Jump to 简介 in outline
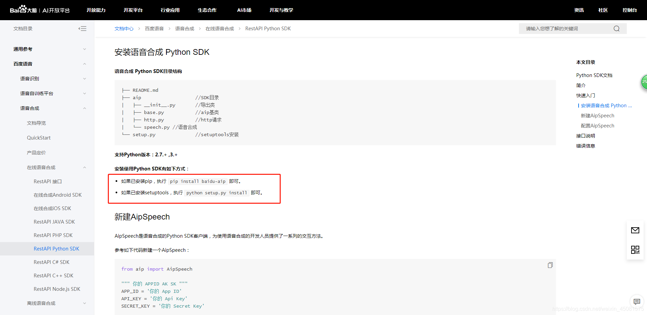Image resolution: width=647 pixels, height=315 pixels. [x=581, y=85]
